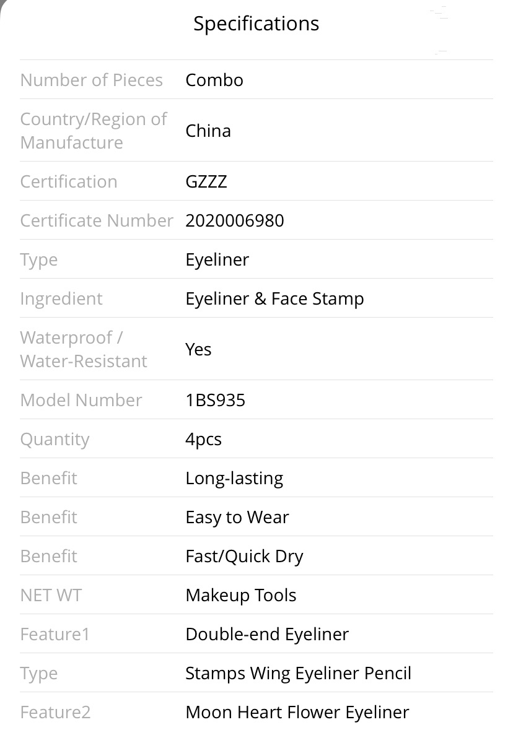This screenshot has height=730, width=513.
Task: Select the Easy to Wear benefit
Action: point(237,517)
